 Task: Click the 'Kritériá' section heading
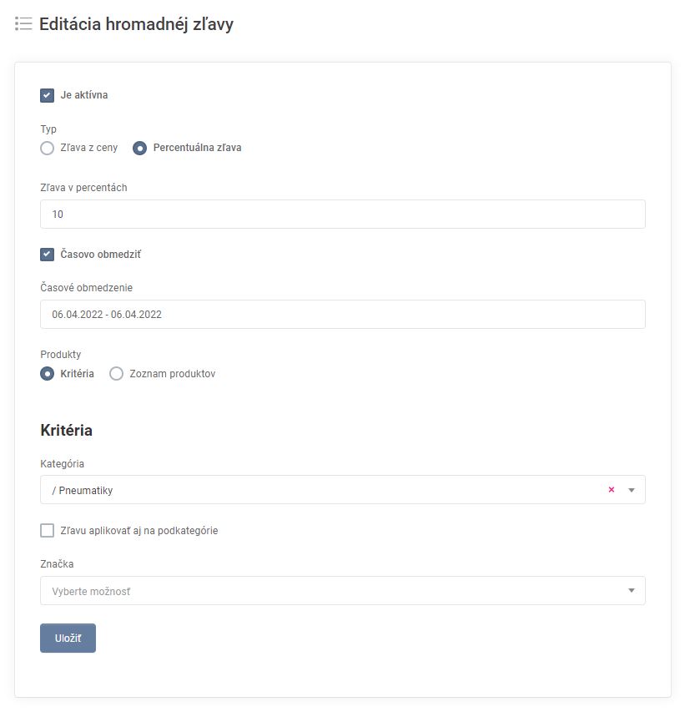[66, 431]
